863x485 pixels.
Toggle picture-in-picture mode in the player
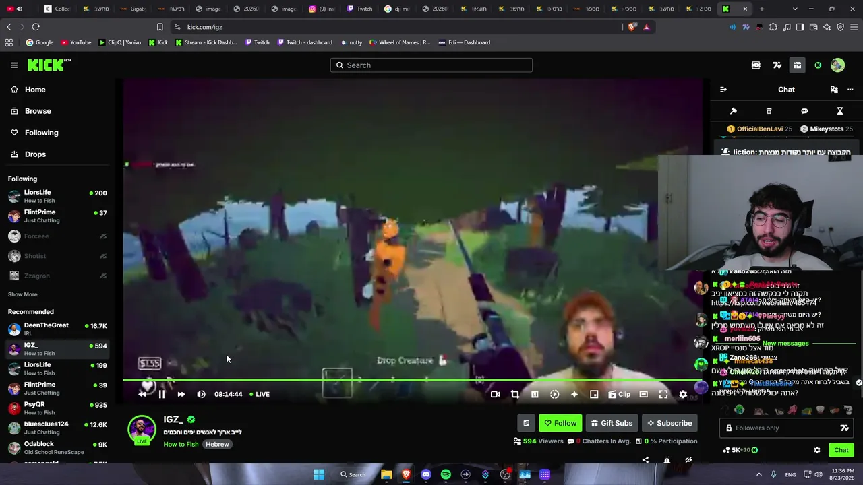[594, 394]
